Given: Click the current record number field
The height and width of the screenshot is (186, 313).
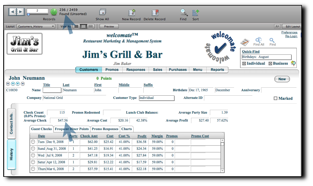Looking at the screenshot, I should (x=38, y=11).
